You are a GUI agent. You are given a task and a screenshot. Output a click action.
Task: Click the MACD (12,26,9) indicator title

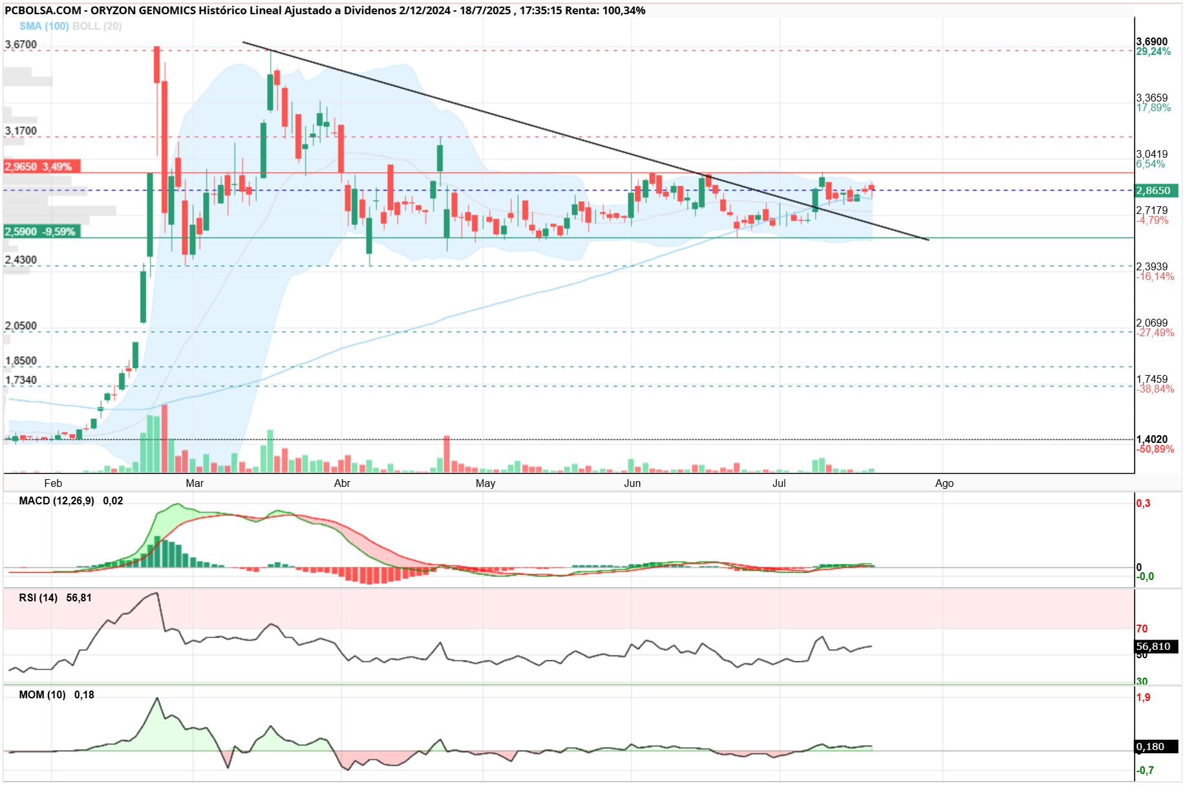click(x=56, y=501)
